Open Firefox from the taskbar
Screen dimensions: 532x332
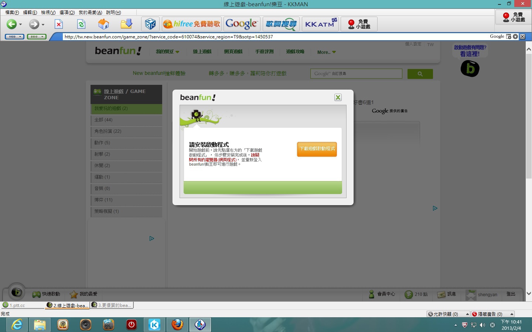tap(177, 325)
